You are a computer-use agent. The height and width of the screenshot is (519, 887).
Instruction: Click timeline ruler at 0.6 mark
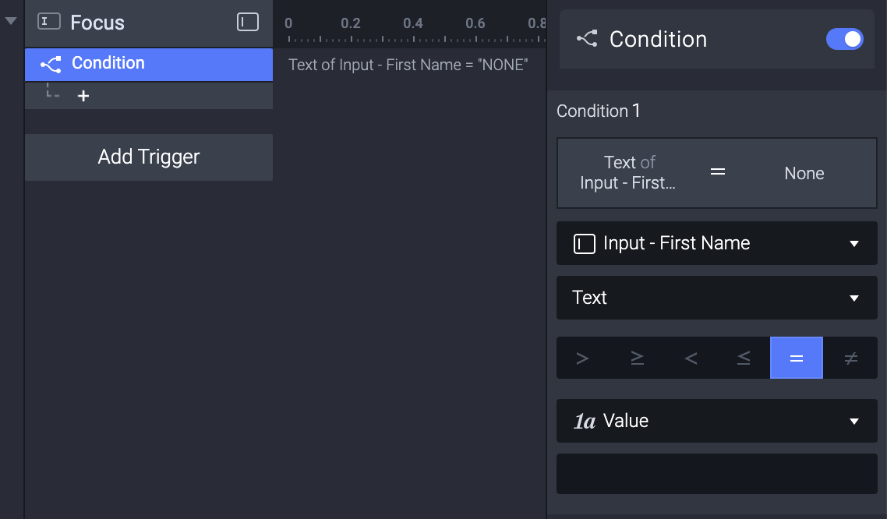coord(475,23)
